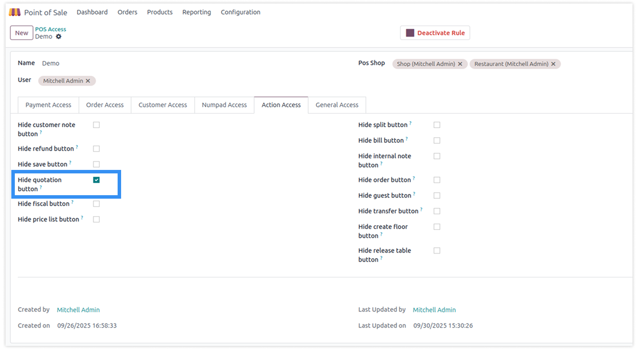Viewport: 636px width, 359px height.
Task: Check the Hide transfer button option
Action: tap(437, 211)
